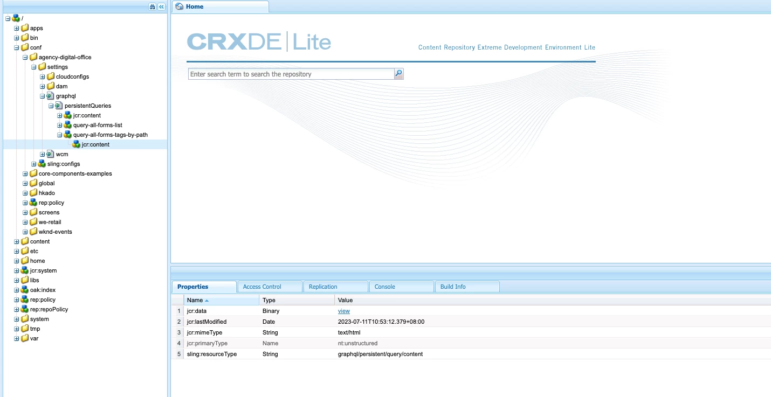The width and height of the screenshot is (771, 397).
Task: Collapse the agency-digital-office node
Action: 25,58
